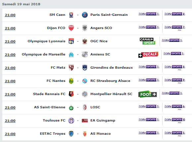The width and height of the screenshot is (192, 142).
Task: Click beIN Sports 10 Max logo
Action: click(x=175, y=120)
